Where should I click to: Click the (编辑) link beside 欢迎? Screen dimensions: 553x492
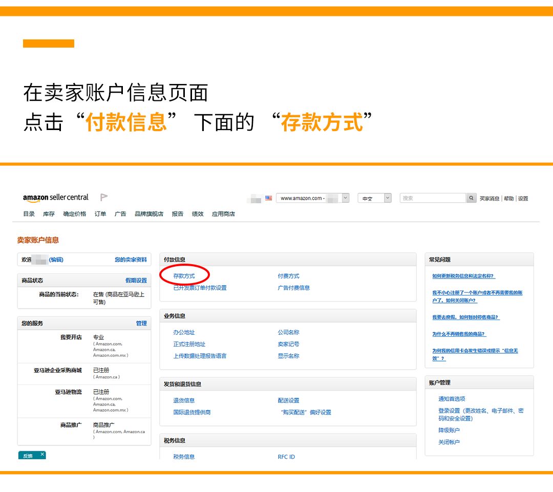(56, 260)
